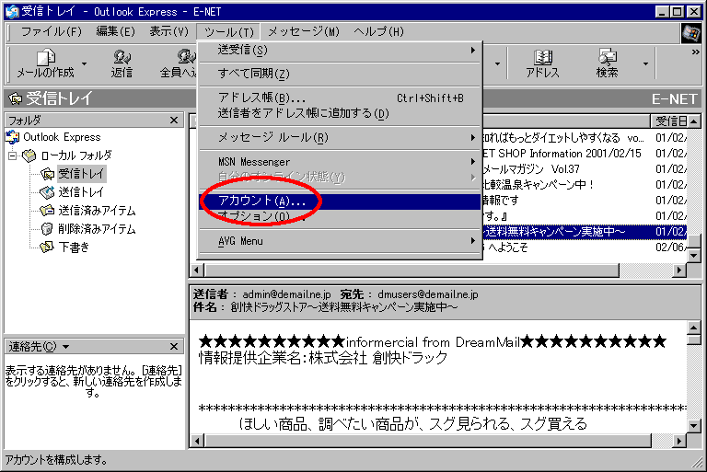Click status bar text アカウントを構成します。

56,460
